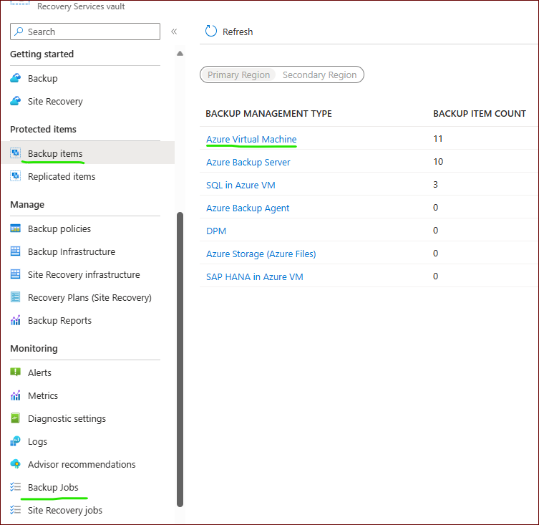Open Metrics under Monitoring

point(43,395)
